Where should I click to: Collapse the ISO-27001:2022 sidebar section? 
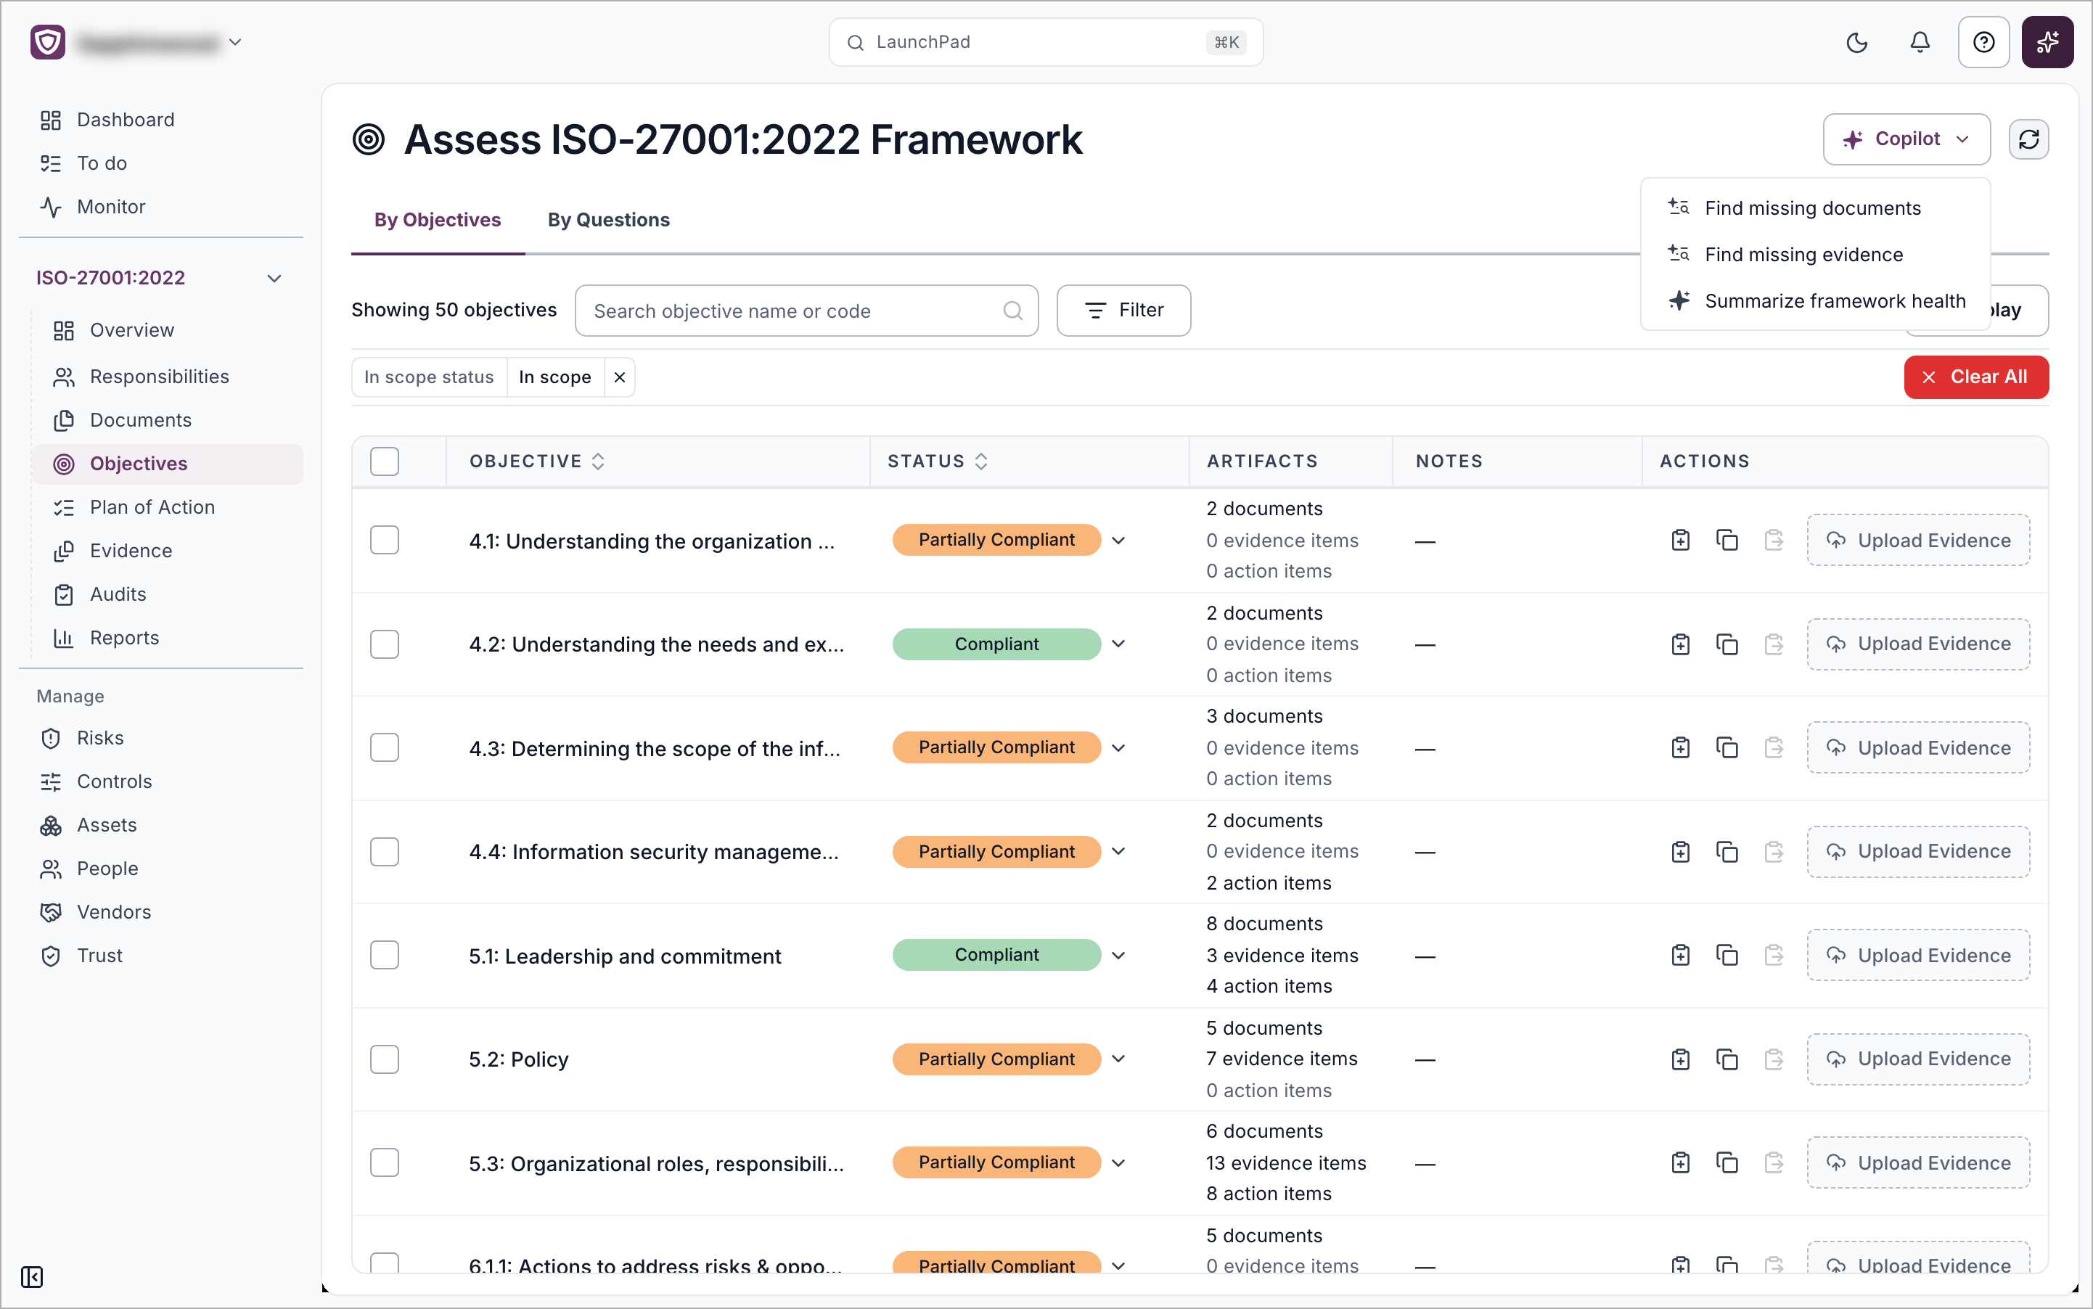274,278
